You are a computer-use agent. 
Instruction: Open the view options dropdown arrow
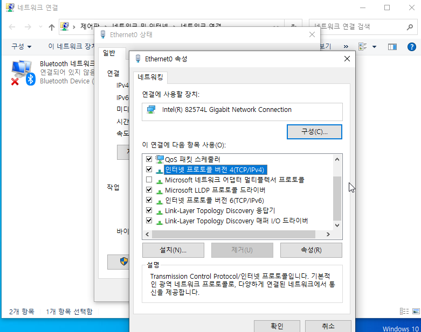(x=374, y=47)
